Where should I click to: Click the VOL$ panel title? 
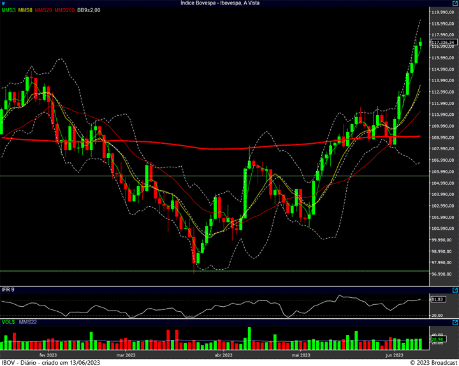[x=8, y=323]
